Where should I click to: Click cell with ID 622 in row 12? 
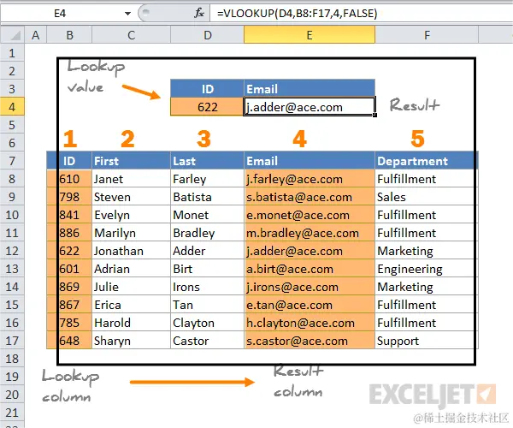click(69, 251)
